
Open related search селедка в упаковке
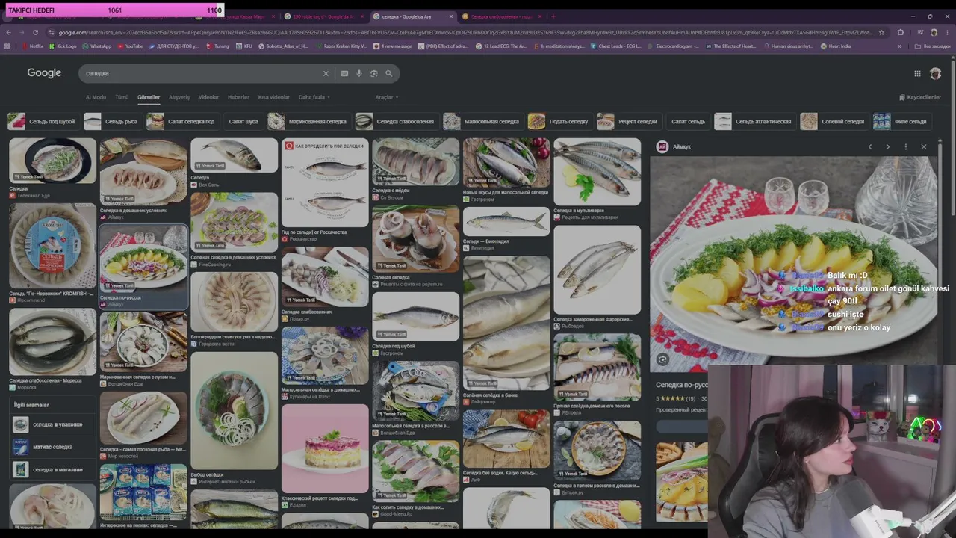pos(52,424)
